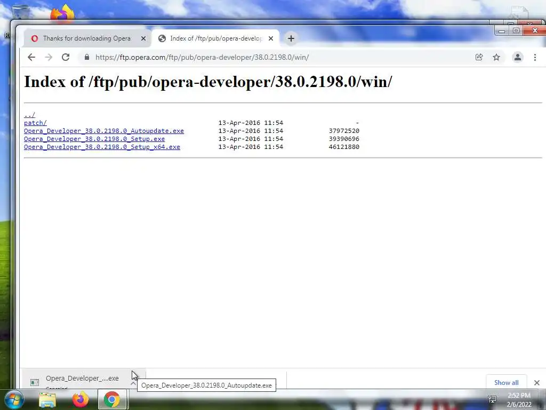The width and height of the screenshot is (546, 410).
Task: Click the forward navigation arrow
Action: 49,57
